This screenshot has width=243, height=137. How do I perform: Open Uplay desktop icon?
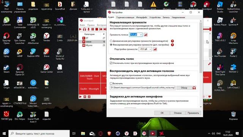6,53
